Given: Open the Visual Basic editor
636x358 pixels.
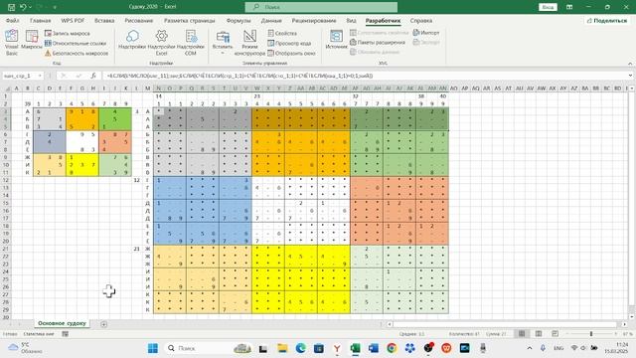Looking at the screenshot, I should point(11,42).
